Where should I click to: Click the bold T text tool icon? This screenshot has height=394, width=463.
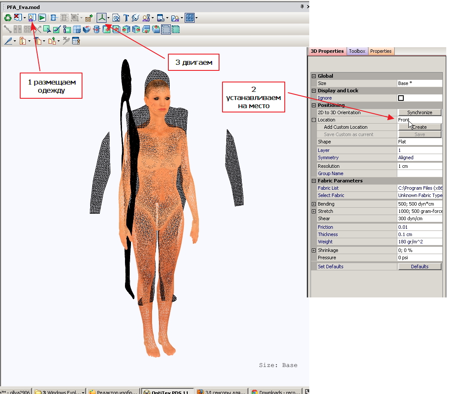tap(126, 18)
